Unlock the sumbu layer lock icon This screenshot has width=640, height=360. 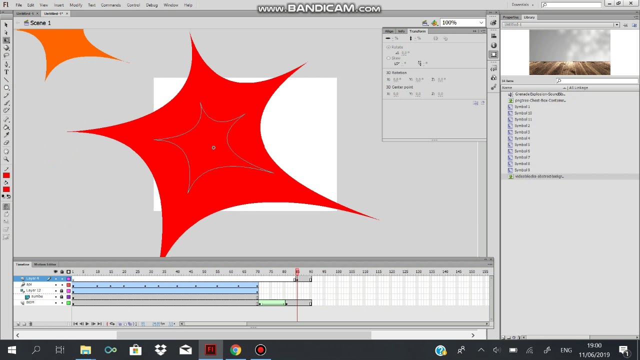click(x=62, y=296)
